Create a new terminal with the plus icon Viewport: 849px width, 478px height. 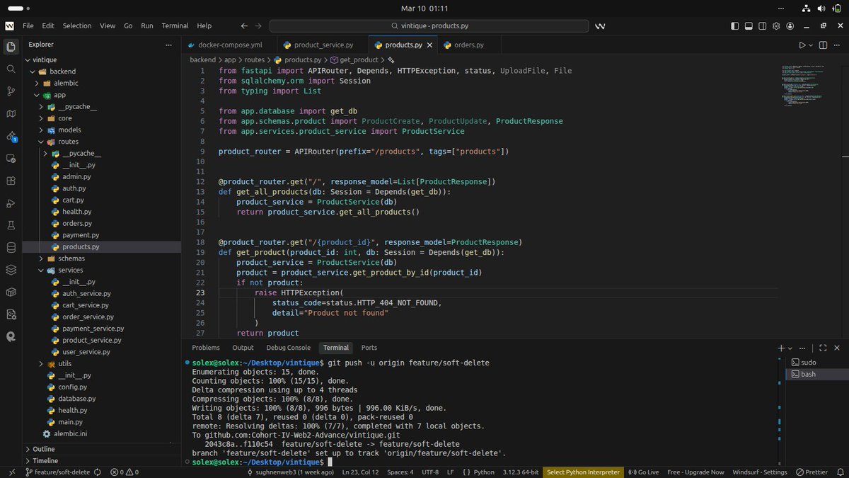[x=781, y=348]
